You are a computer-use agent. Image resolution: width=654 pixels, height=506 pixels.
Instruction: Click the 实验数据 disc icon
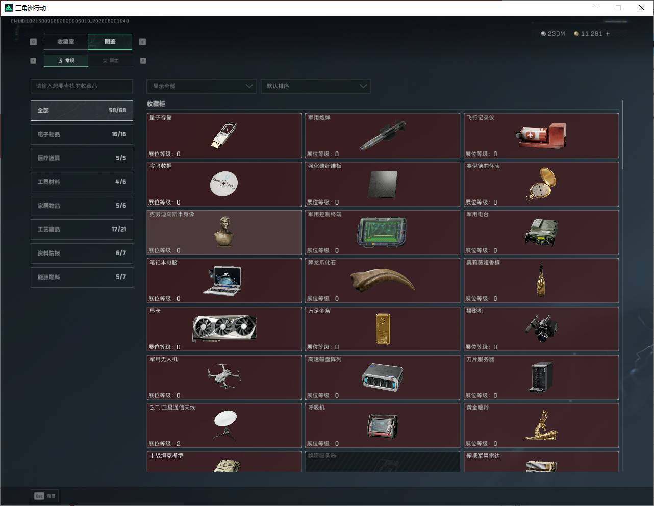pyautogui.click(x=224, y=184)
